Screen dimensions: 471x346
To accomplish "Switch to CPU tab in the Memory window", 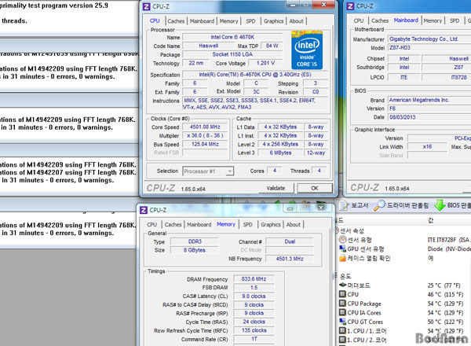I will [x=152, y=224].
